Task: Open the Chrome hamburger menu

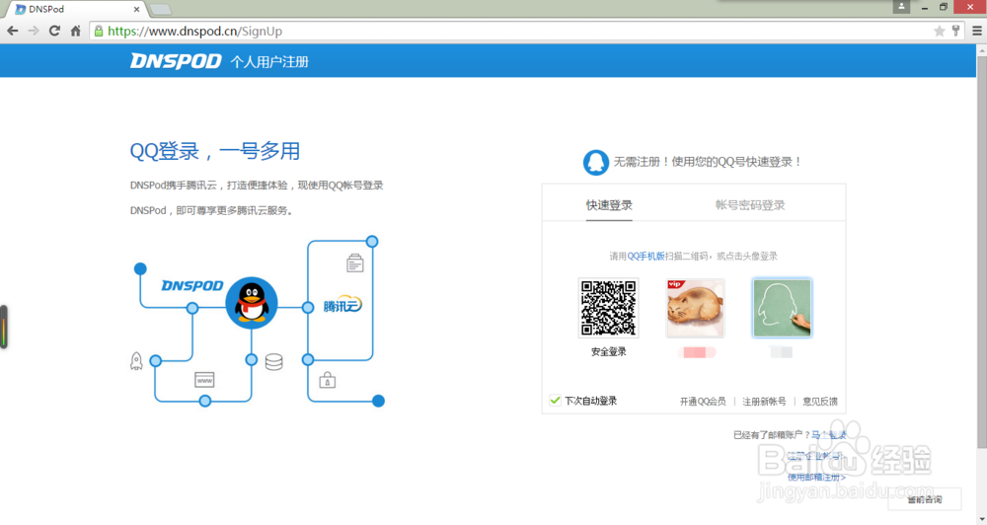Action: (977, 31)
